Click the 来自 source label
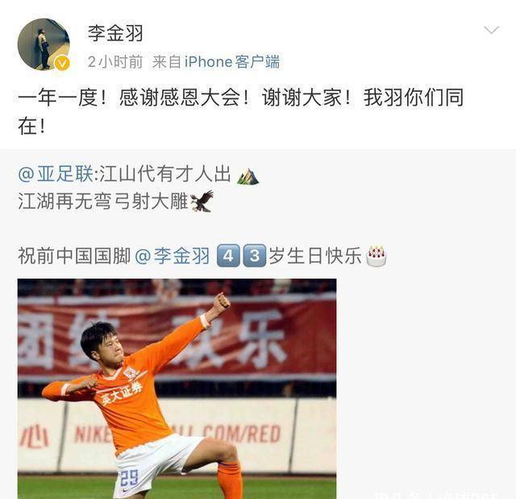516x499 pixels. click(167, 62)
